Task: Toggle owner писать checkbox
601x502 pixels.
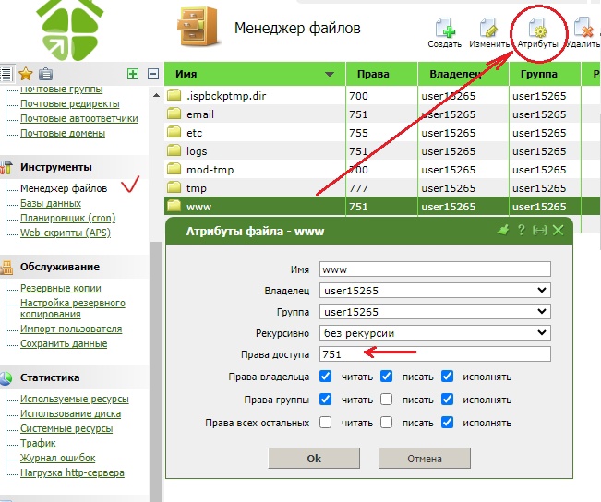Action: (386, 376)
